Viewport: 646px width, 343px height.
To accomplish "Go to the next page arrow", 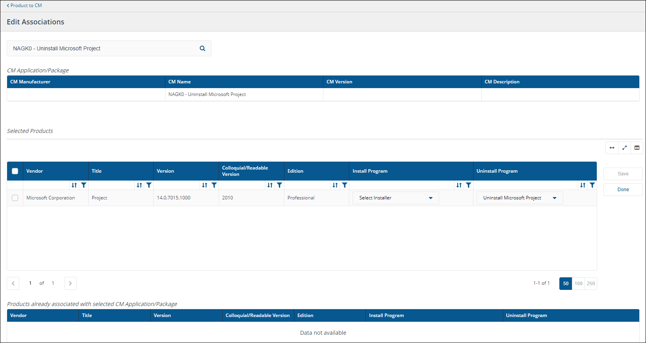I will (70, 284).
